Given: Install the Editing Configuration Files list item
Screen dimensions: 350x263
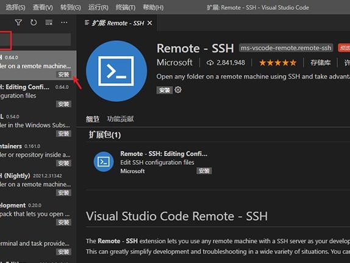Looking at the screenshot, I should pyautogui.click(x=63, y=104).
